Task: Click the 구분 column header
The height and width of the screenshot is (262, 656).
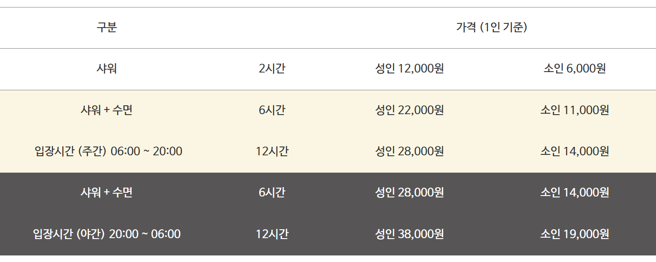Action: click(x=107, y=28)
